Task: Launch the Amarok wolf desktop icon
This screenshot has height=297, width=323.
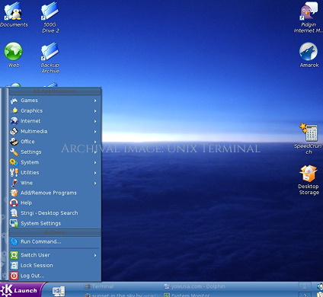Action: click(x=309, y=52)
